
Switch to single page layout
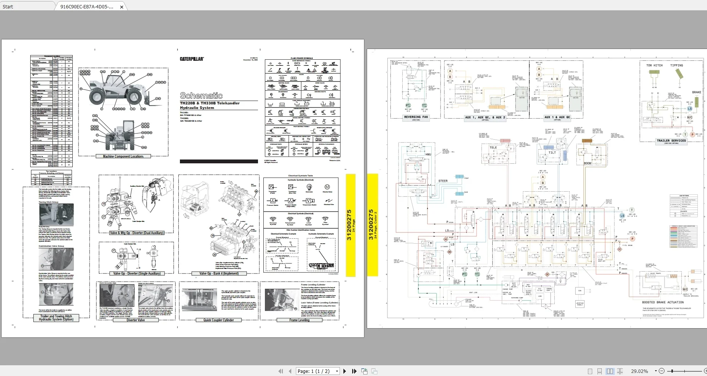[590, 371]
